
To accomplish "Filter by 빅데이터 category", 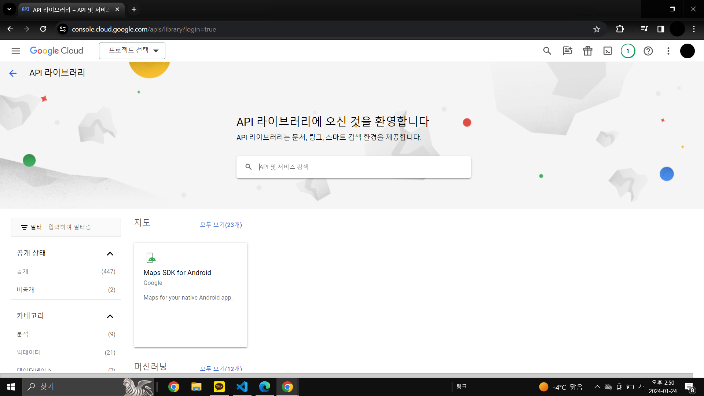I will click(28, 353).
